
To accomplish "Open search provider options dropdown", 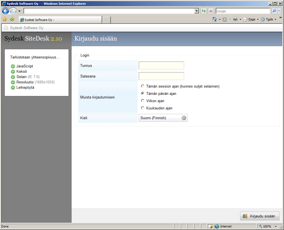I will [279, 11].
